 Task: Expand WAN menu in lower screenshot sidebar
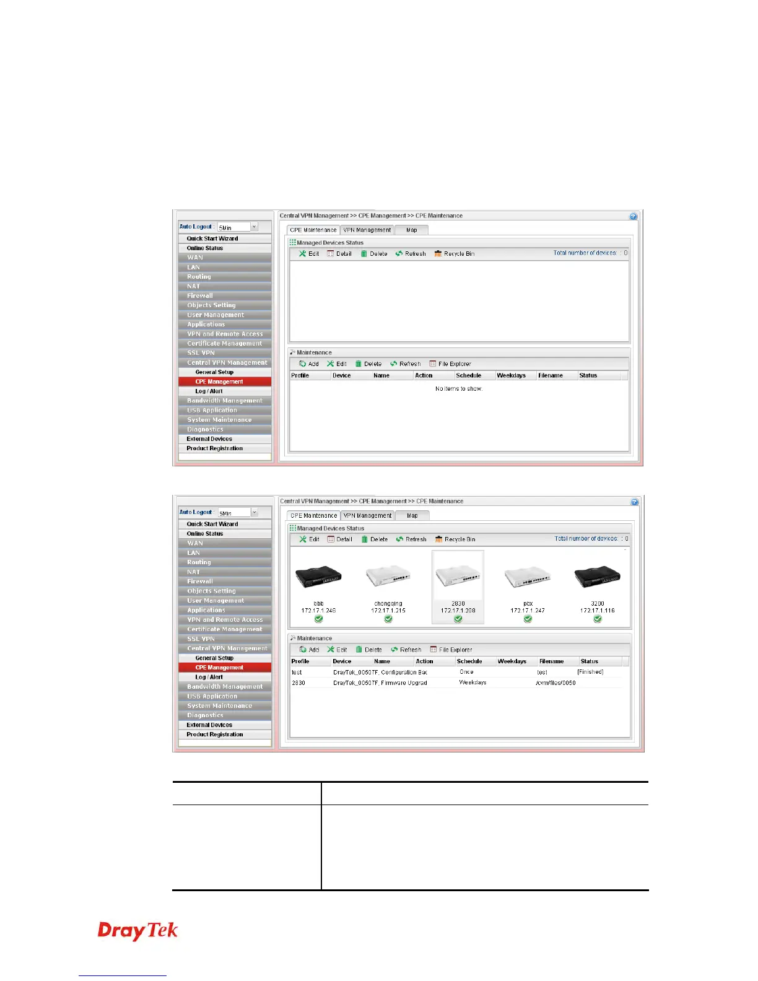[x=225, y=543]
